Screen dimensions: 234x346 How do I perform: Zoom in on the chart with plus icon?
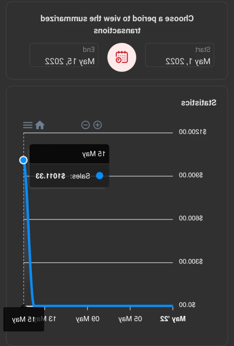tap(97, 125)
